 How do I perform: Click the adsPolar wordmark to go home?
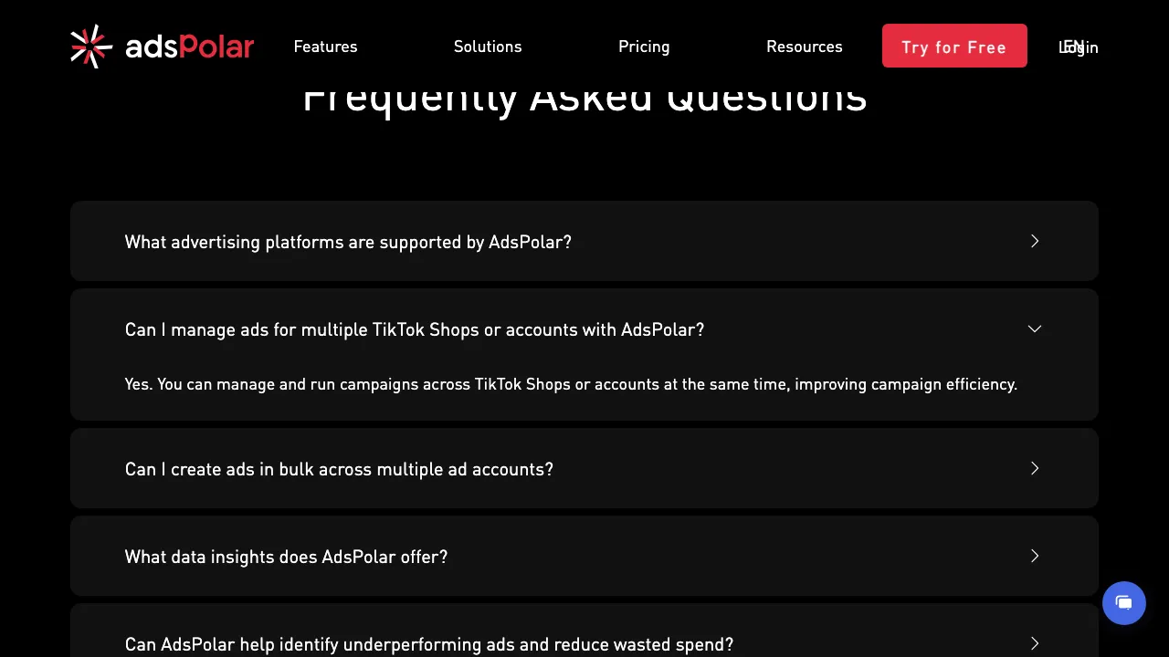190,46
